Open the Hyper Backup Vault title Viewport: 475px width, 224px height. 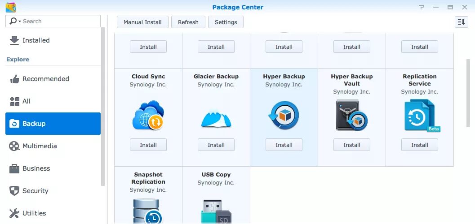pos(352,80)
